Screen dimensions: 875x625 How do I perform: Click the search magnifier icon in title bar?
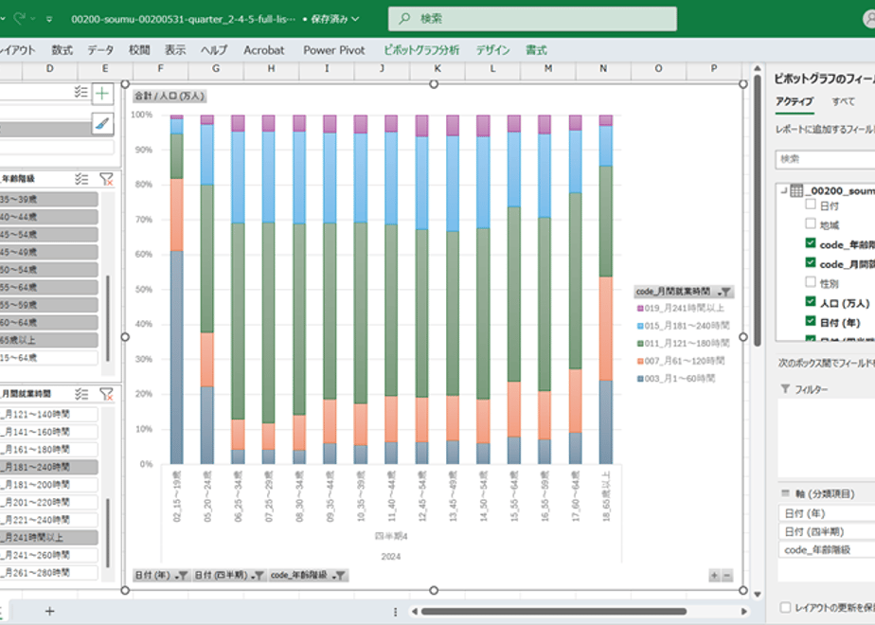click(404, 18)
